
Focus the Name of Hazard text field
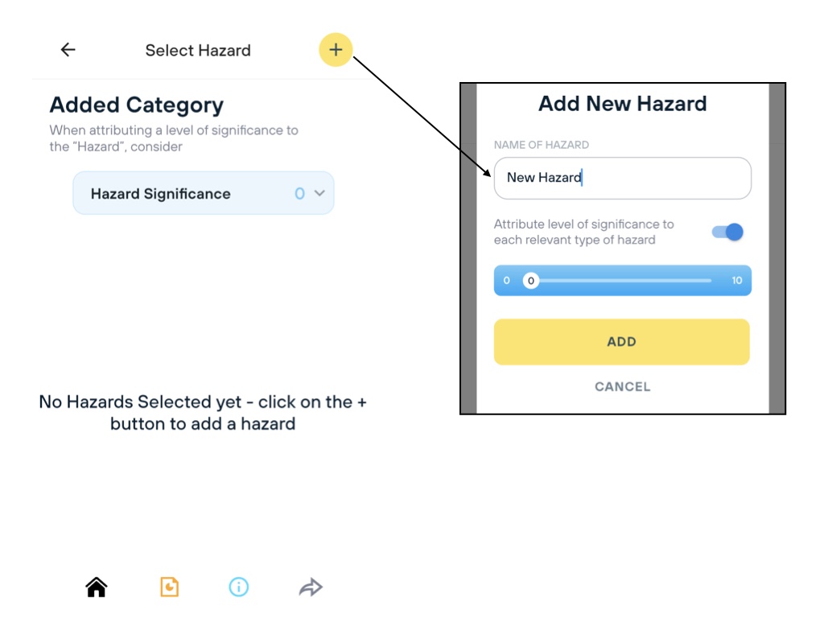pyautogui.click(x=622, y=178)
